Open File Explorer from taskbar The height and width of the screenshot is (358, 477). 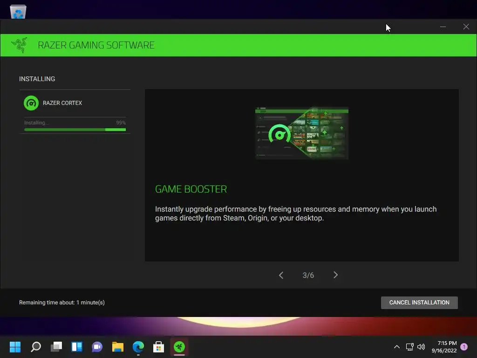118,347
